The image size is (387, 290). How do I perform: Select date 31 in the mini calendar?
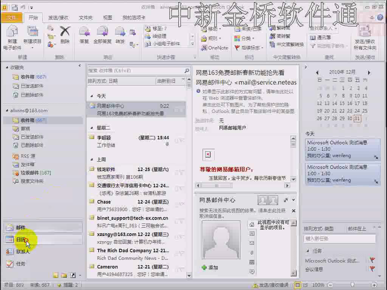click(x=357, y=119)
